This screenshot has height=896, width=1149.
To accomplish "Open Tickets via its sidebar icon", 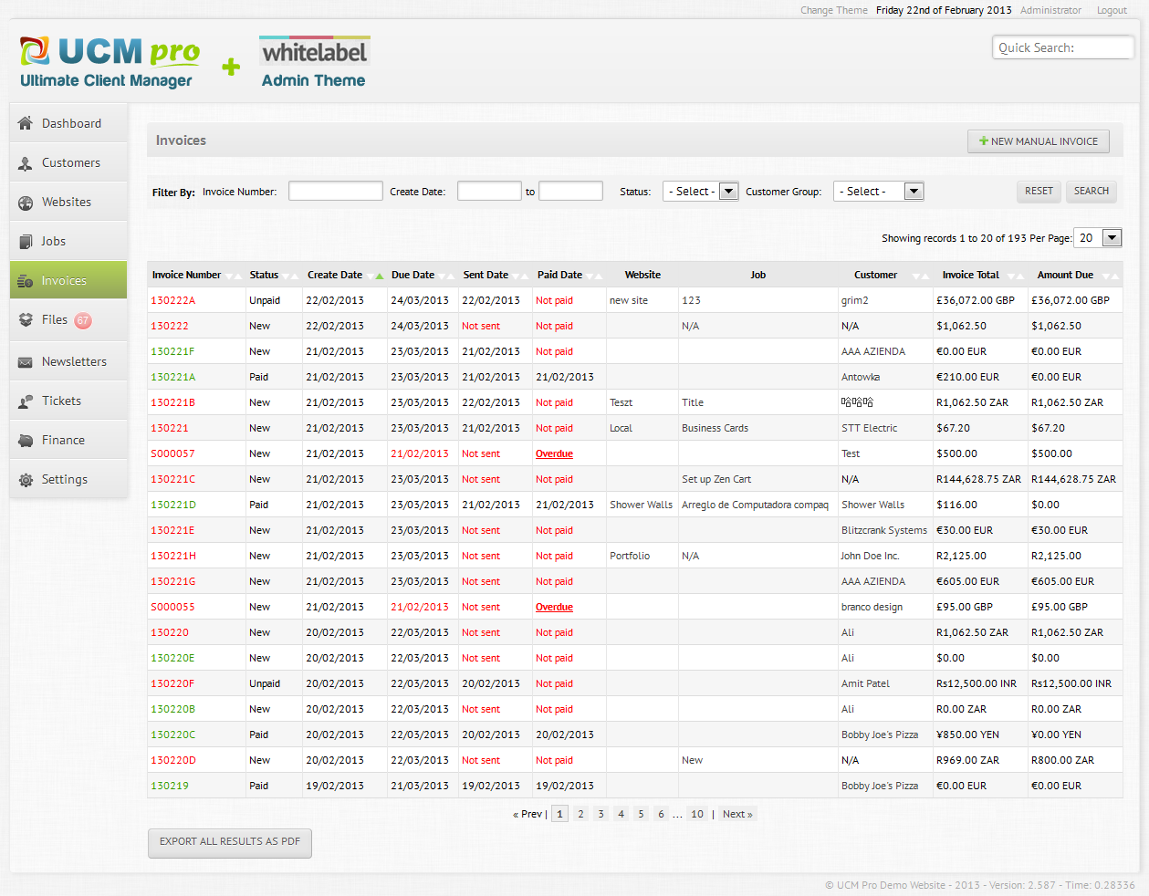I will tap(26, 401).
